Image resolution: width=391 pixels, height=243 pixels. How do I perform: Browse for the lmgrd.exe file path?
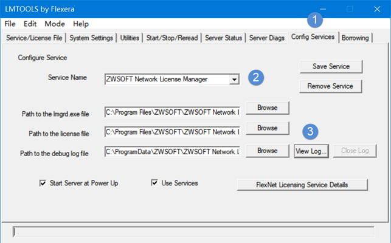point(268,108)
